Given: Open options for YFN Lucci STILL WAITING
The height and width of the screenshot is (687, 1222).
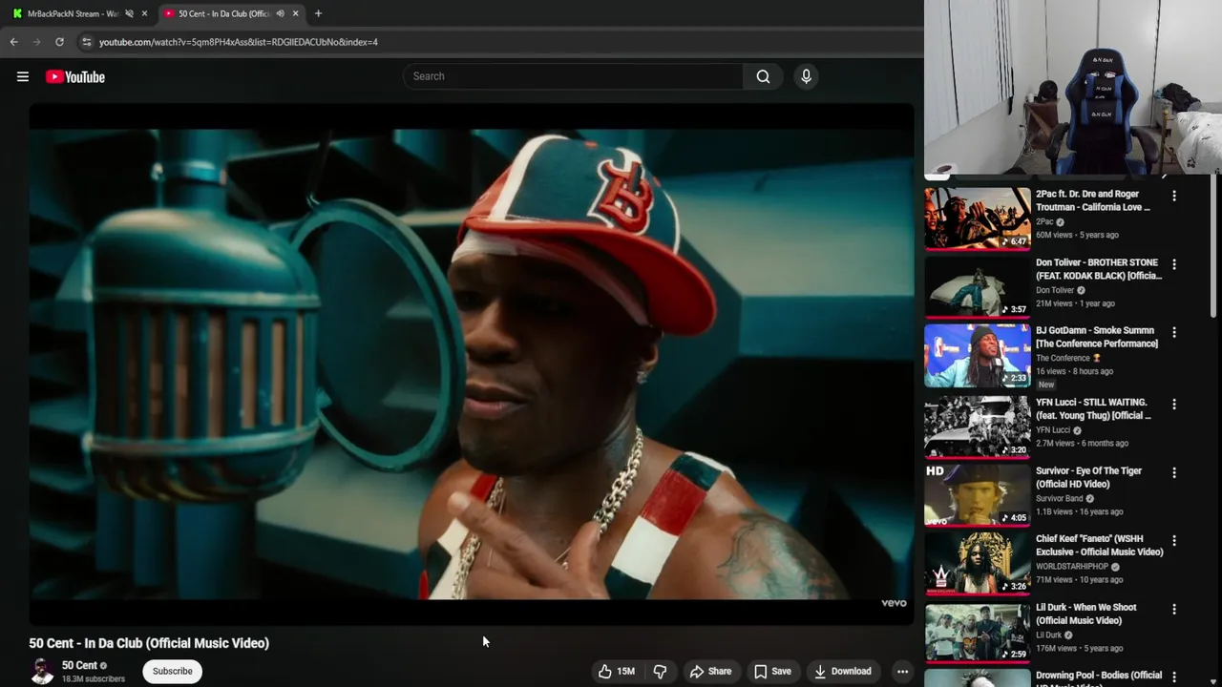Looking at the screenshot, I should point(1174,404).
